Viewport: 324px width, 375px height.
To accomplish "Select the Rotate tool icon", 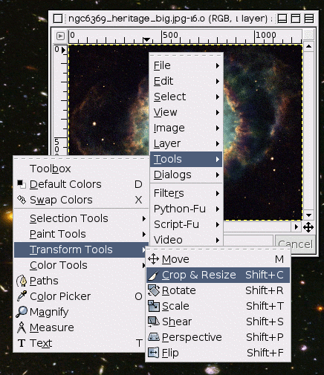I will pyautogui.click(x=153, y=290).
